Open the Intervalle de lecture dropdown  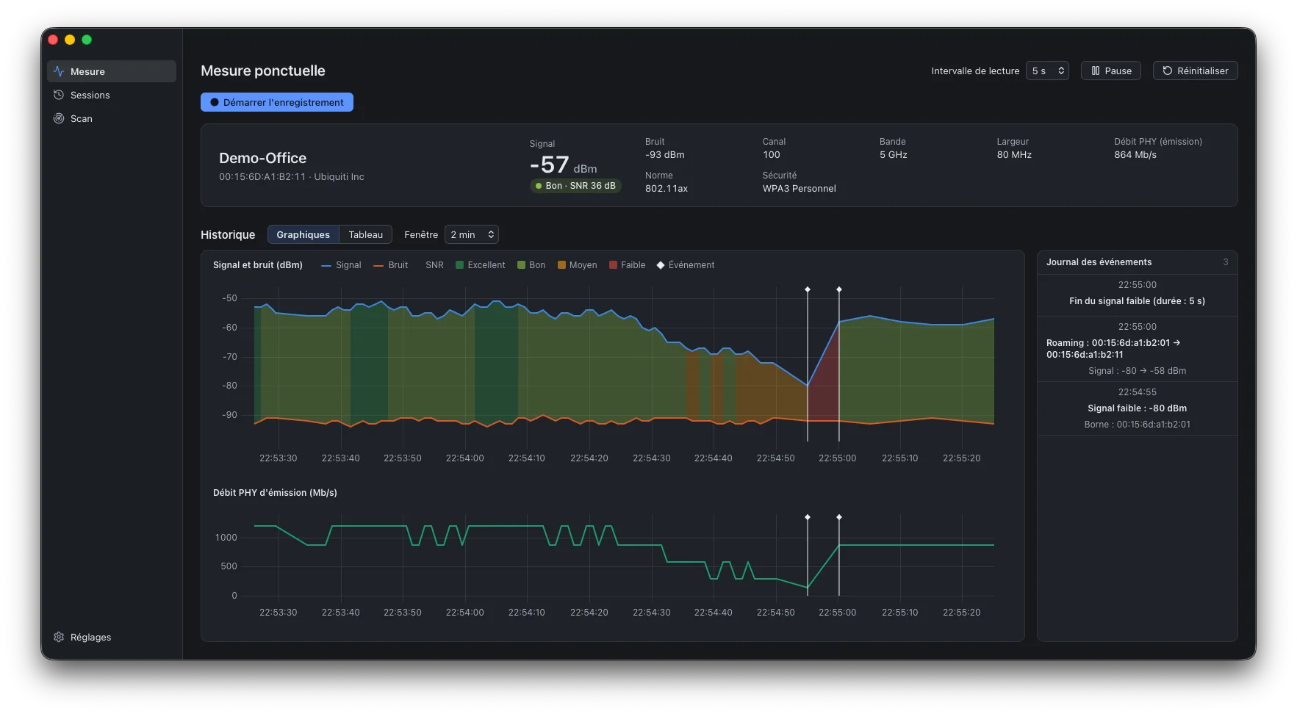[x=1047, y=71]
